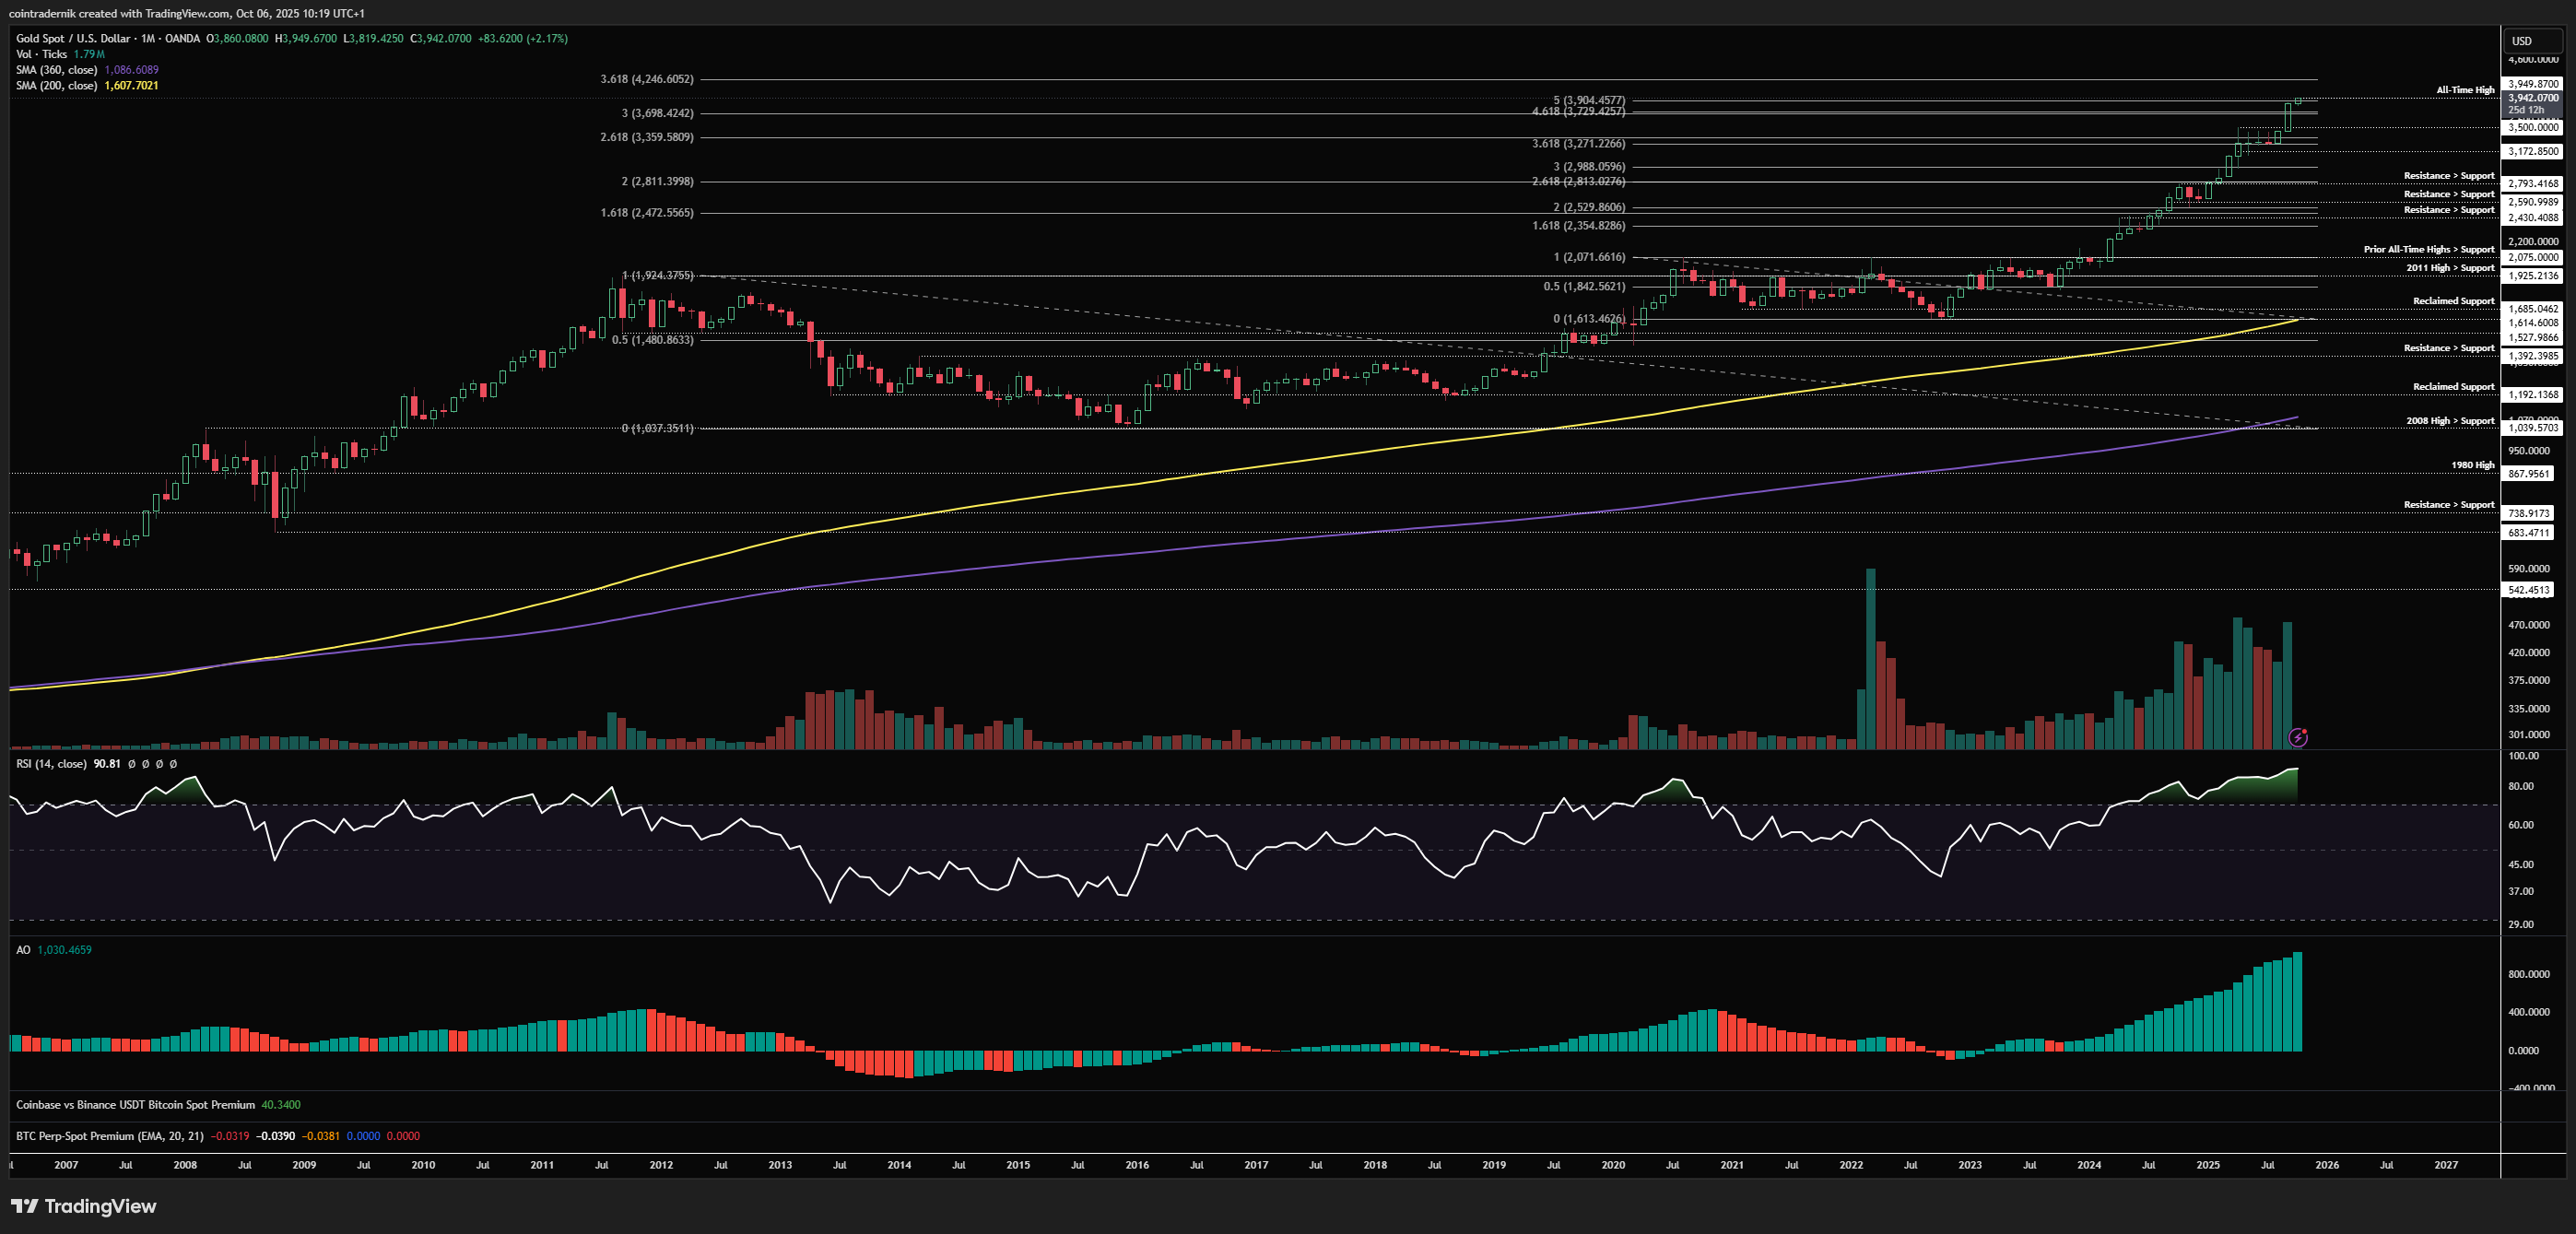Click the purple lightning bolt icon
Screen dimensions: 2576x1234
tap(2298, 738)
